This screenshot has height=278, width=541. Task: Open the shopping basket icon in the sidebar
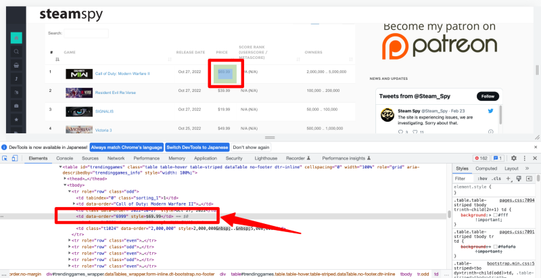[x=16, y=66]
